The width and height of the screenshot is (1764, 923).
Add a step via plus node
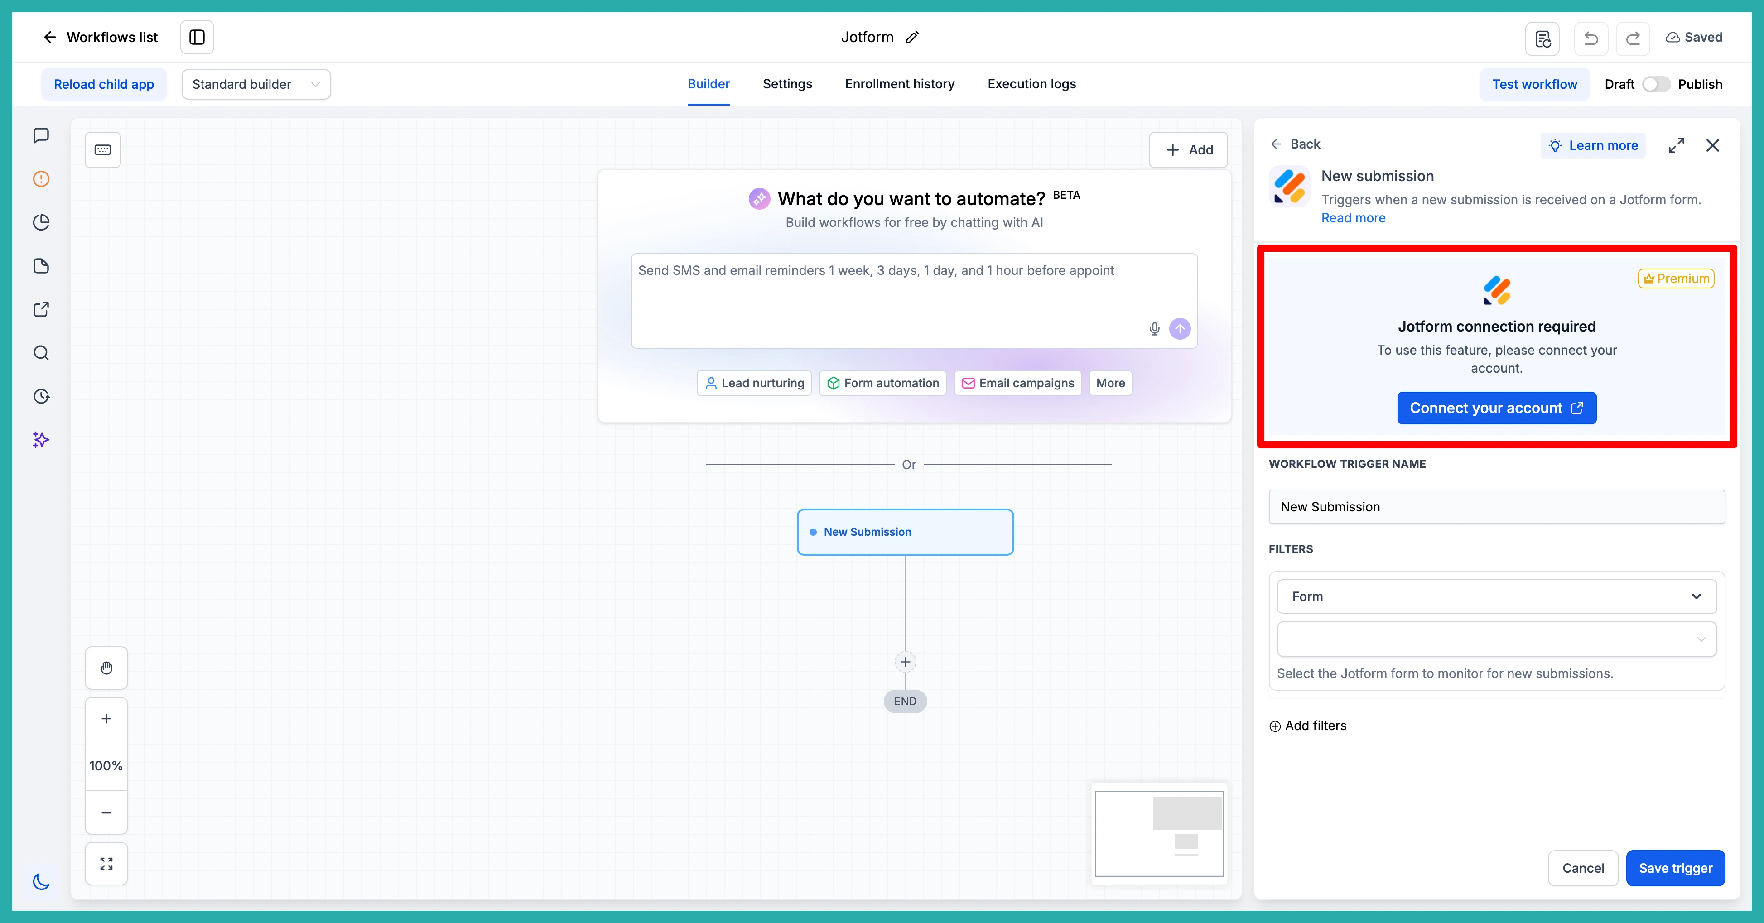(905, 662)
